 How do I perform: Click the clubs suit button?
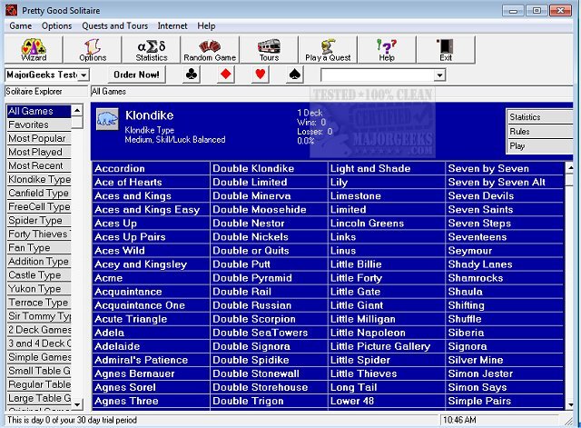pos(192,75)
